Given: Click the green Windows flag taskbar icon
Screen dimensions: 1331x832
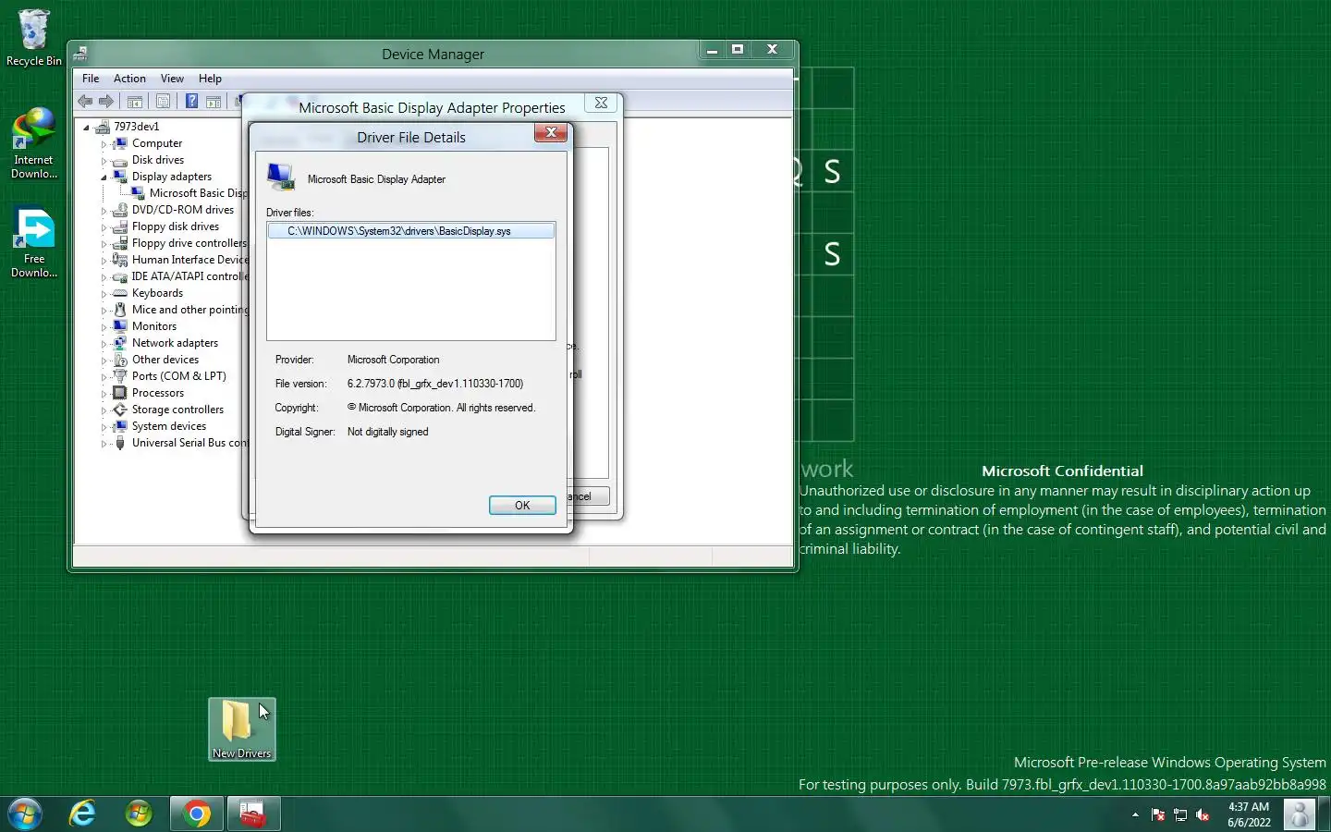Looking at the screenshot, I should click(x=139, y=814).
